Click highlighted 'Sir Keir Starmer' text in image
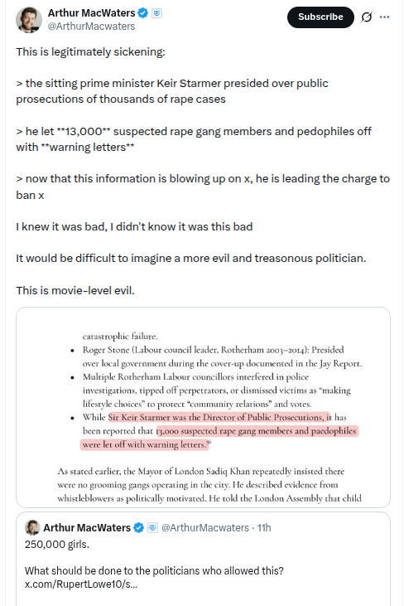Image resolution: width=404 pixels, height=606 pixels. pyautogui.click(x=139, y=417)
